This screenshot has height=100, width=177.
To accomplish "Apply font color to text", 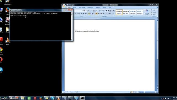I will pos(92,14).
